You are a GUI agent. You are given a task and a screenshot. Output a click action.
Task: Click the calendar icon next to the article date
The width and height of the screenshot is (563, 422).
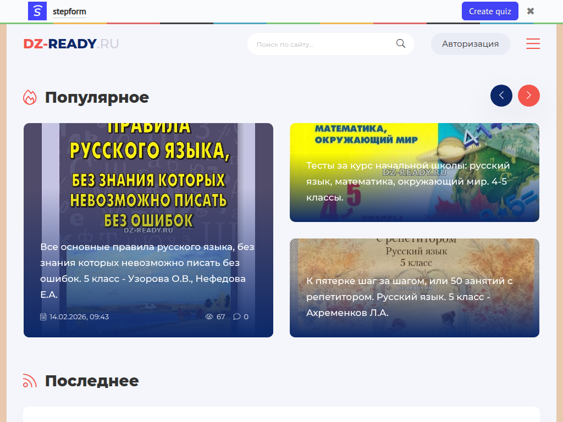coord(43,316)
